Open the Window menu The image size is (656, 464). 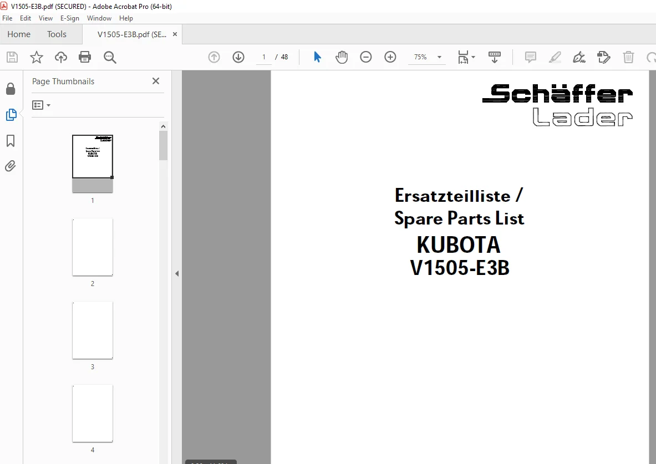(99, 18)
